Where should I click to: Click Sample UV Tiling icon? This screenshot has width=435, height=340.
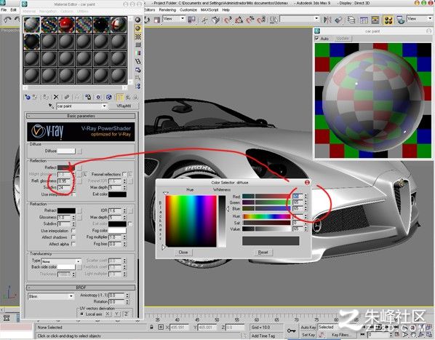click(x=138, y=45)
